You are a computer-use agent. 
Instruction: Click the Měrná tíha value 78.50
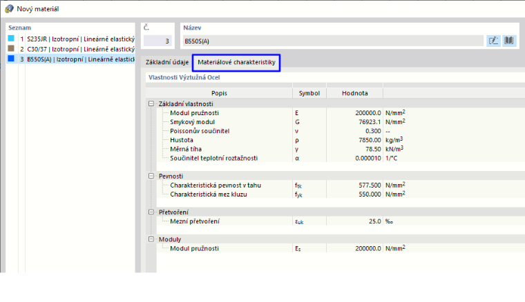pos(373,149)
